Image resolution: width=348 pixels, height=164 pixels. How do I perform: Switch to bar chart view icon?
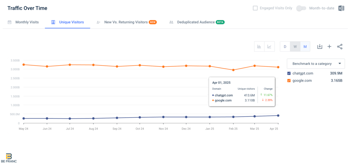click(259, 47)
